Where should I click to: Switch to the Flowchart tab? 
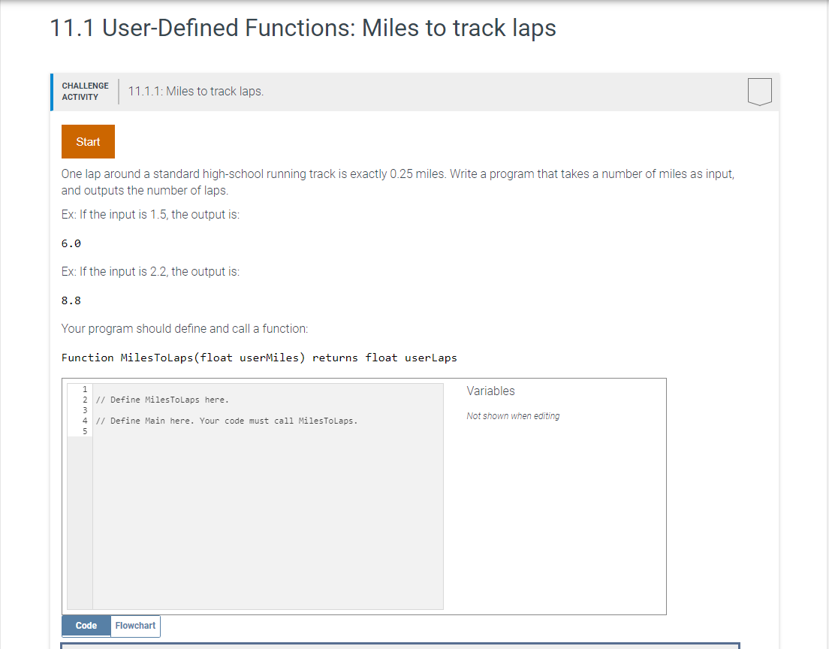click(x=135, y=625)
